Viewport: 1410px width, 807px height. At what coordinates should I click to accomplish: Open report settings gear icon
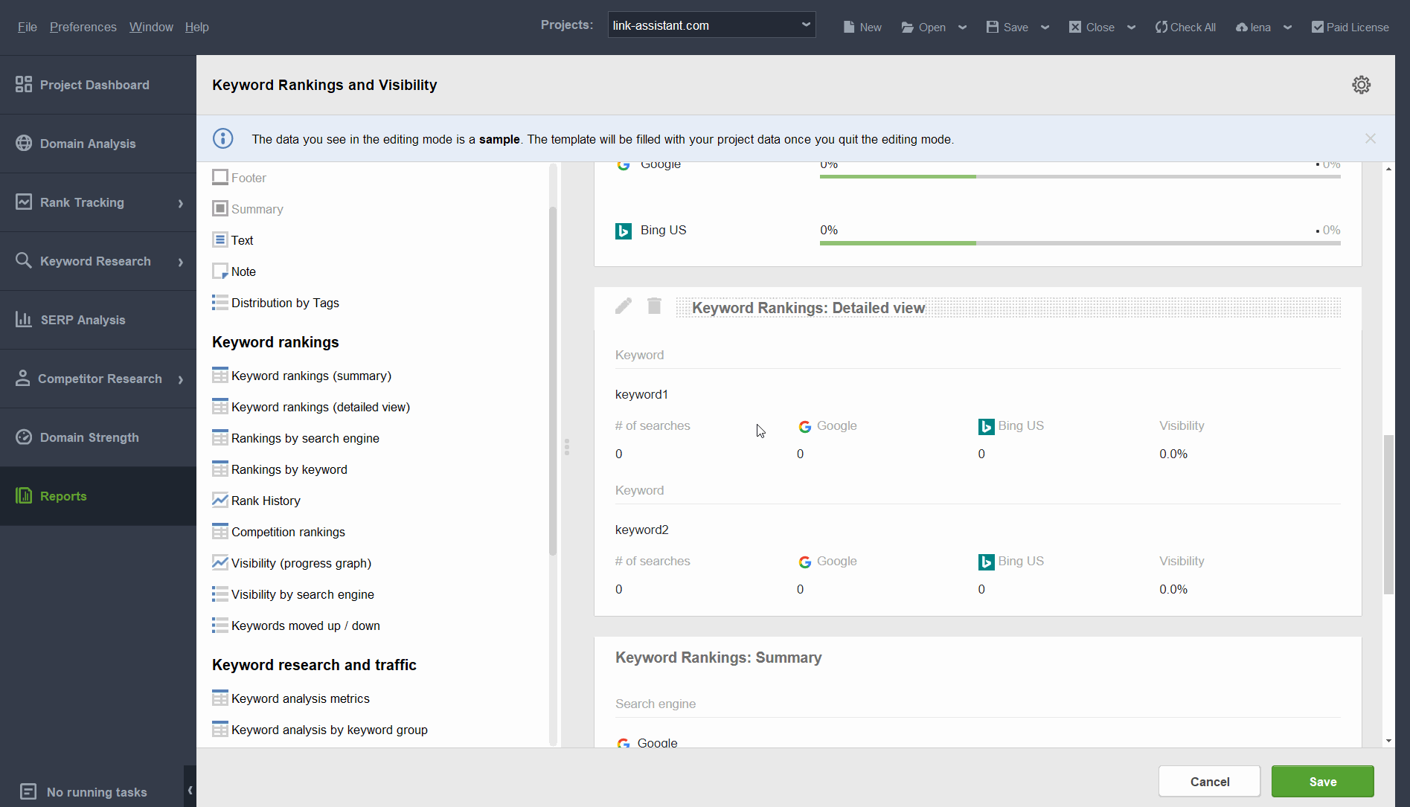[x=1361, y=85]
